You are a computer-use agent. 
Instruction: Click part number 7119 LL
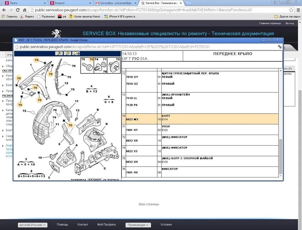(131, 98)
